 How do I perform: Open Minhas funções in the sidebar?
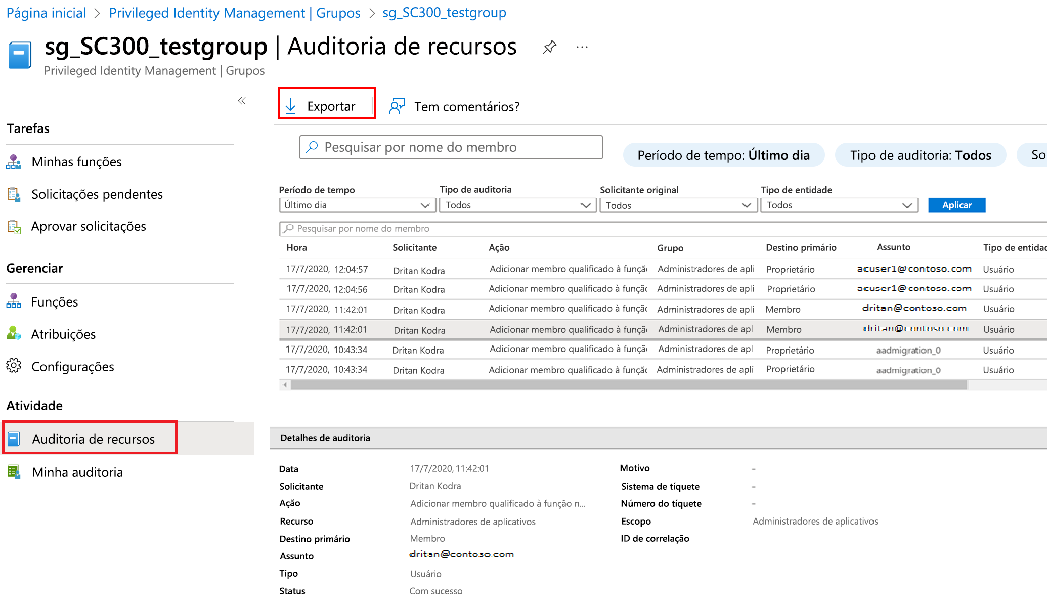tap(77, 162)
